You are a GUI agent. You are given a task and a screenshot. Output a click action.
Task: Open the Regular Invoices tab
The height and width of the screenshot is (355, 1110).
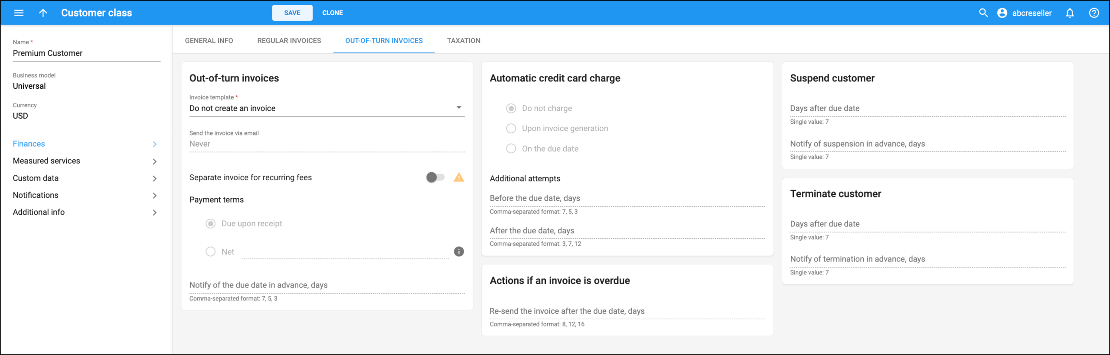(289, 41)
